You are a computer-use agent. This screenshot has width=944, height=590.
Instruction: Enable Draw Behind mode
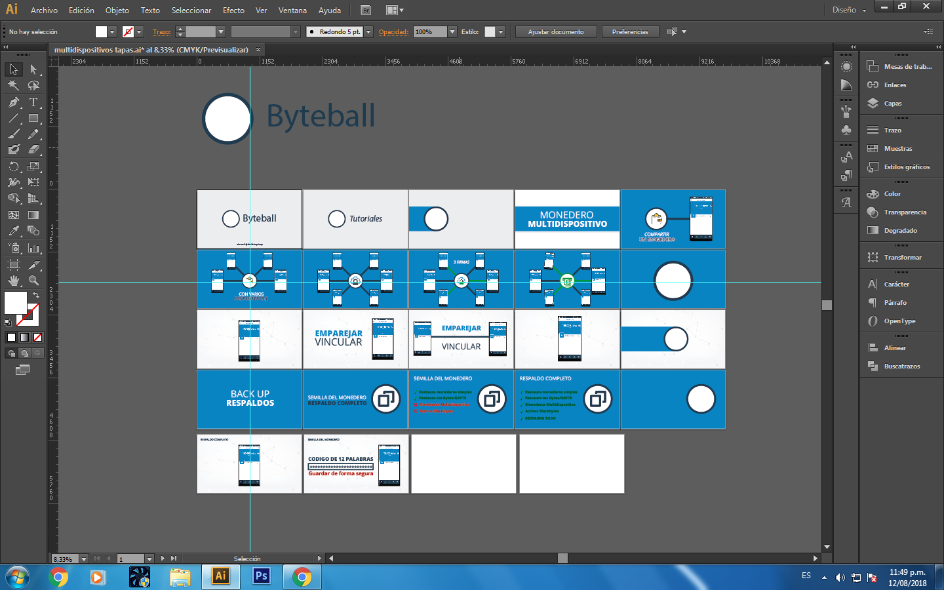click(24, 353)
